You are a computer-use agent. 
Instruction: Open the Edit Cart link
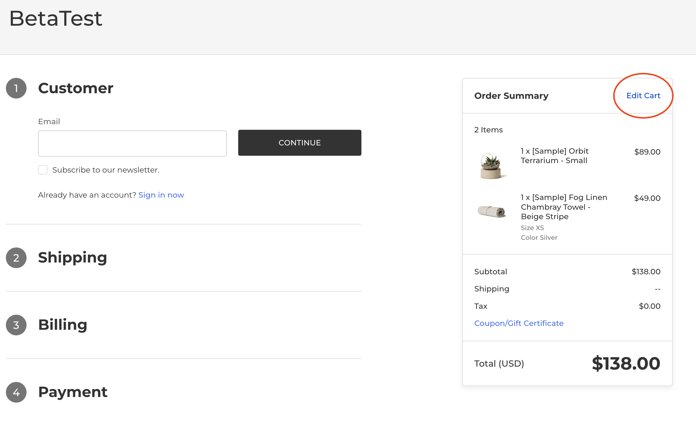[643, 96]
